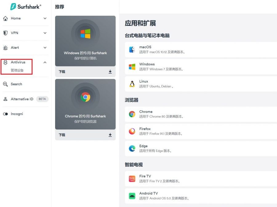Click the Antivirus bug icon
The image size is (277, 207).
click(5, 62)
